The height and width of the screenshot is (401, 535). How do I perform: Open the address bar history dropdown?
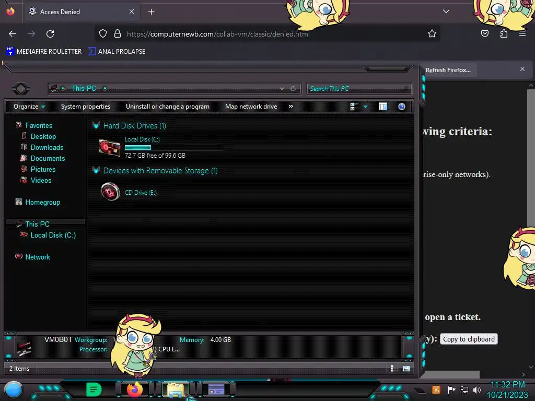click(282, 89)
